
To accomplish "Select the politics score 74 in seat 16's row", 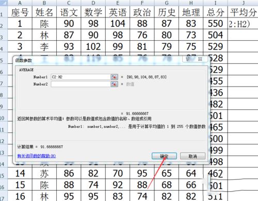I will tap(142, 196).
